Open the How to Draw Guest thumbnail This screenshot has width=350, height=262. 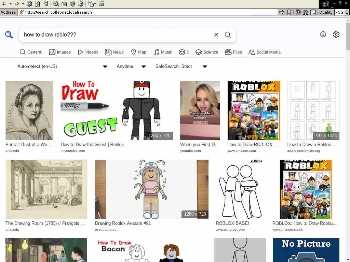[x=117, y=110]
